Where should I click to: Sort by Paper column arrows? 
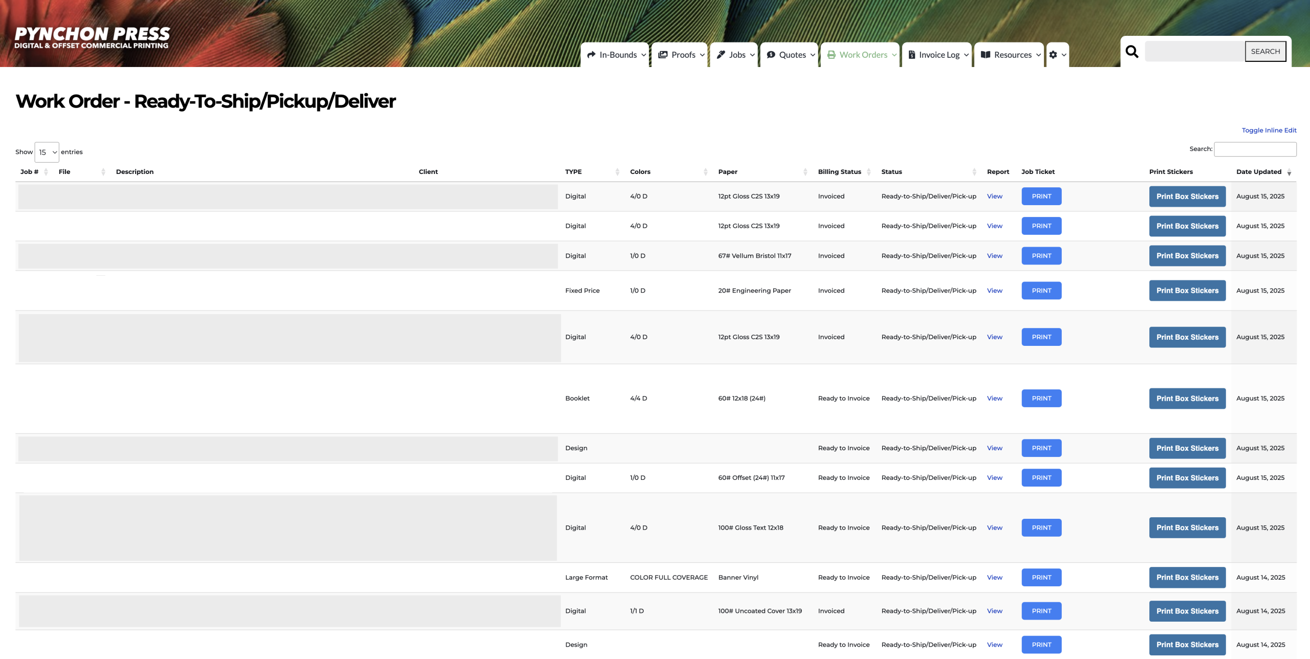point(805,172)
